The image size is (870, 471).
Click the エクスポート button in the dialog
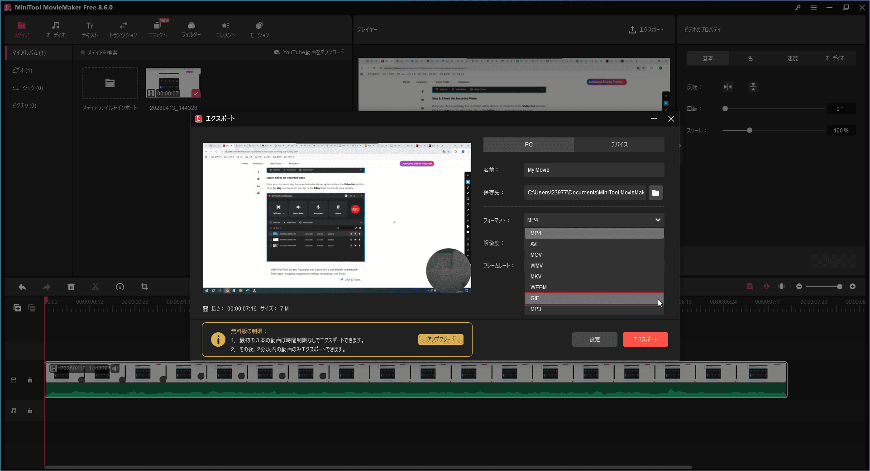645,339
